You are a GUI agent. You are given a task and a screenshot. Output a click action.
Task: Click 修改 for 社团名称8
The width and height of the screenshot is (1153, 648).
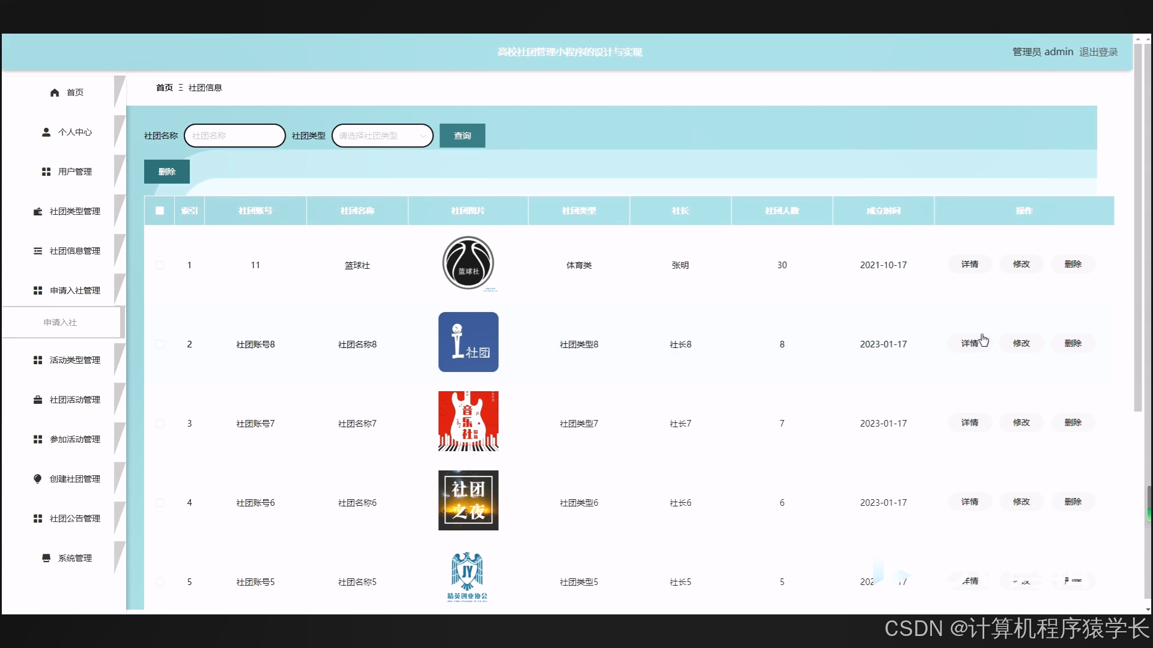[x=1021, y=343]
